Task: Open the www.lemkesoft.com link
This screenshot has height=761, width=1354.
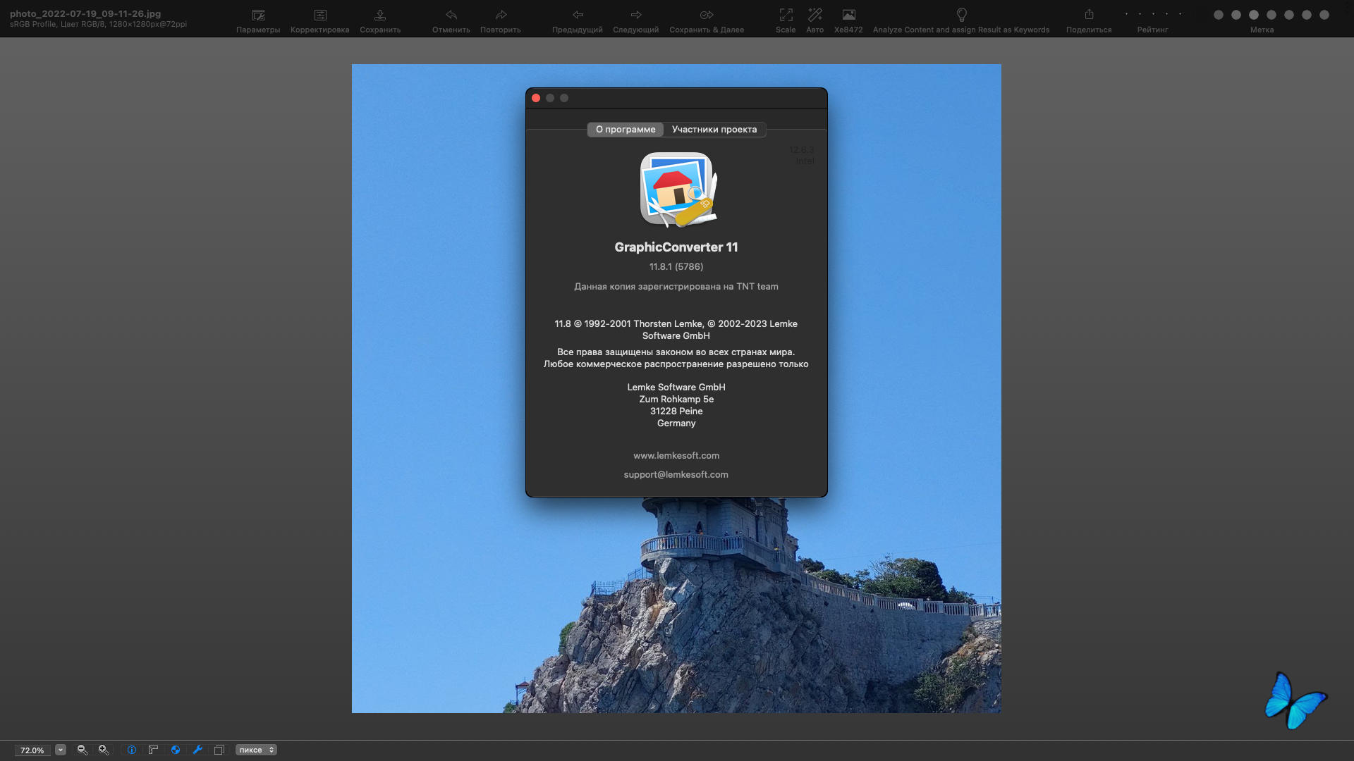Action: [x=676, y=455]
